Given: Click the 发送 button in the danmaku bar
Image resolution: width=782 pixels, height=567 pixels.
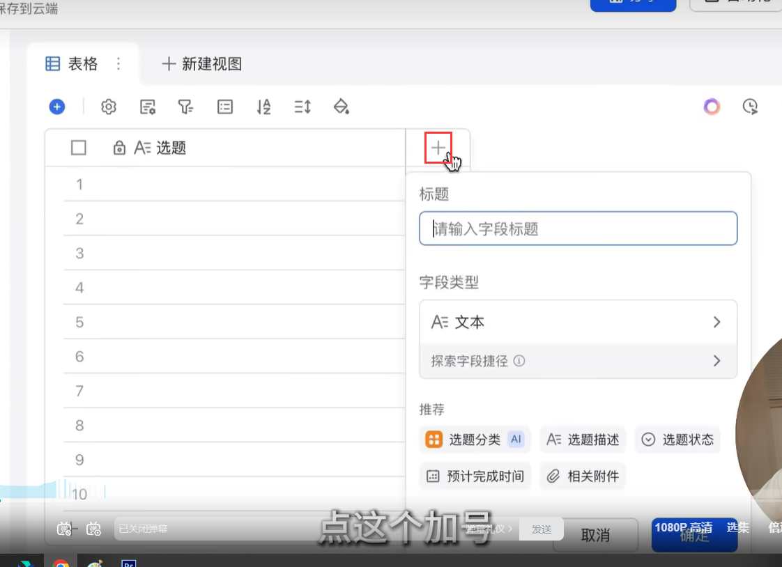Looking at the screenshot, I should (542, 529).
